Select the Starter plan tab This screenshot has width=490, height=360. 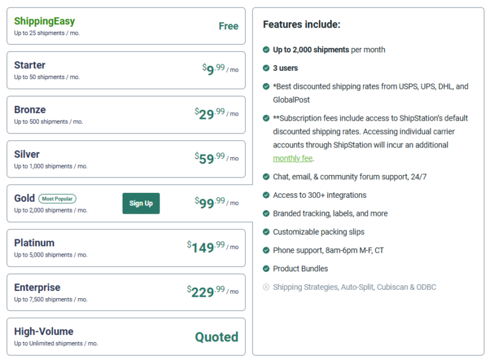coord(126,70)
